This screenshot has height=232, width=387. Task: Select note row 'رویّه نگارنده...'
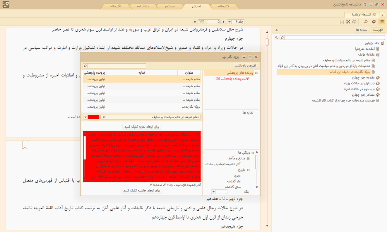pos(142,107)
